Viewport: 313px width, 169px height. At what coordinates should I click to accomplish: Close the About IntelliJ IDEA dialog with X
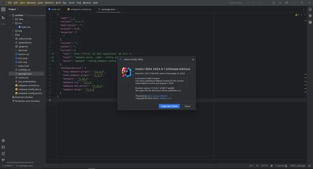pyautogui.click(x=193, y=60)
